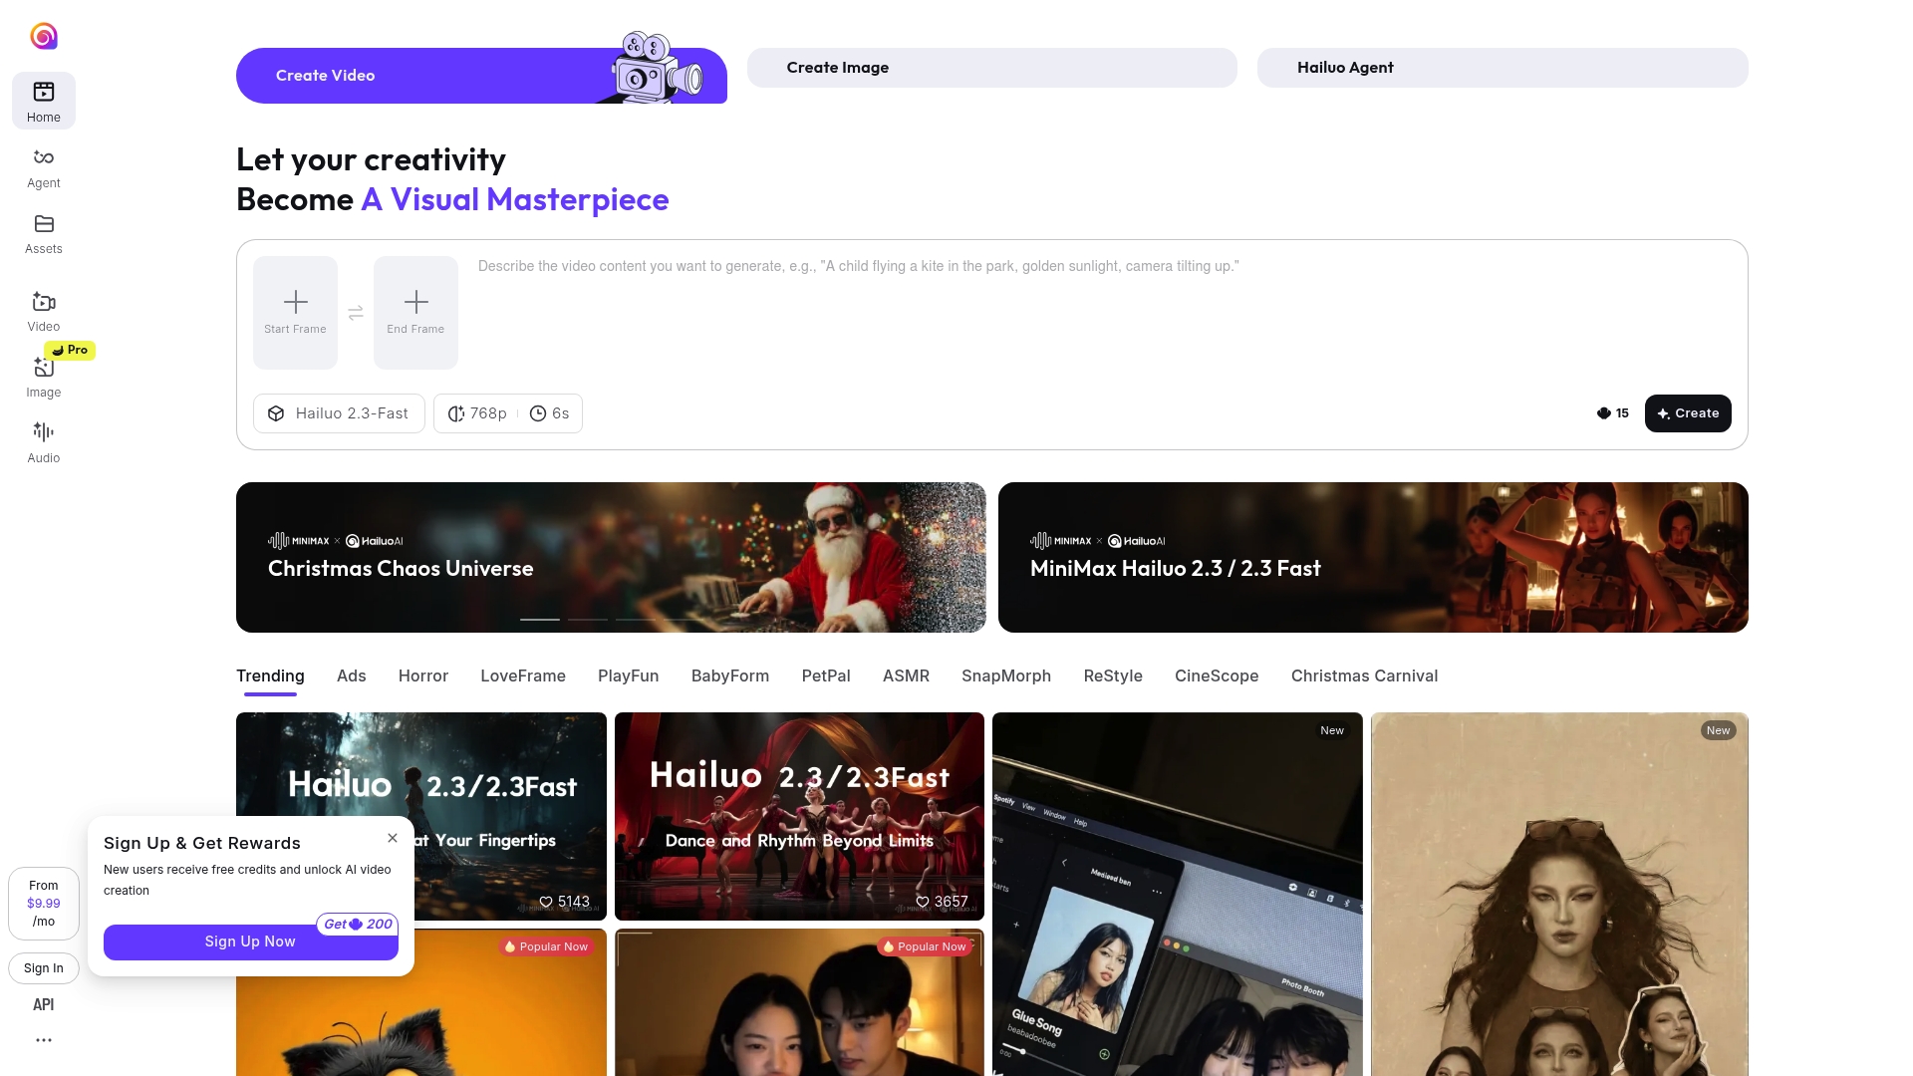Switch to the Christmas Carnival tab
Image resolution: width=1913 pixels, height=1076 pixels.
tap(1365, 675)
